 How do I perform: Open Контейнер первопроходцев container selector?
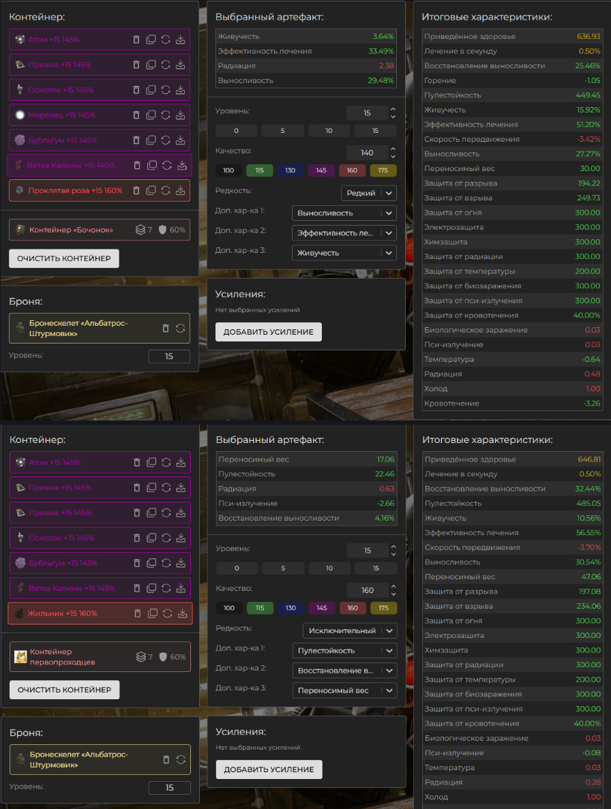100,657
